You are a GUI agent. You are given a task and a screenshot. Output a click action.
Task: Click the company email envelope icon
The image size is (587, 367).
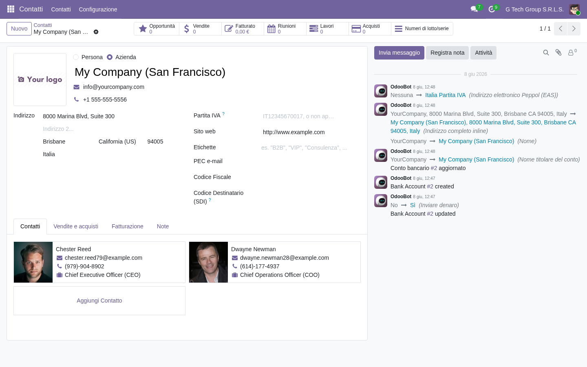coord(76,87)
